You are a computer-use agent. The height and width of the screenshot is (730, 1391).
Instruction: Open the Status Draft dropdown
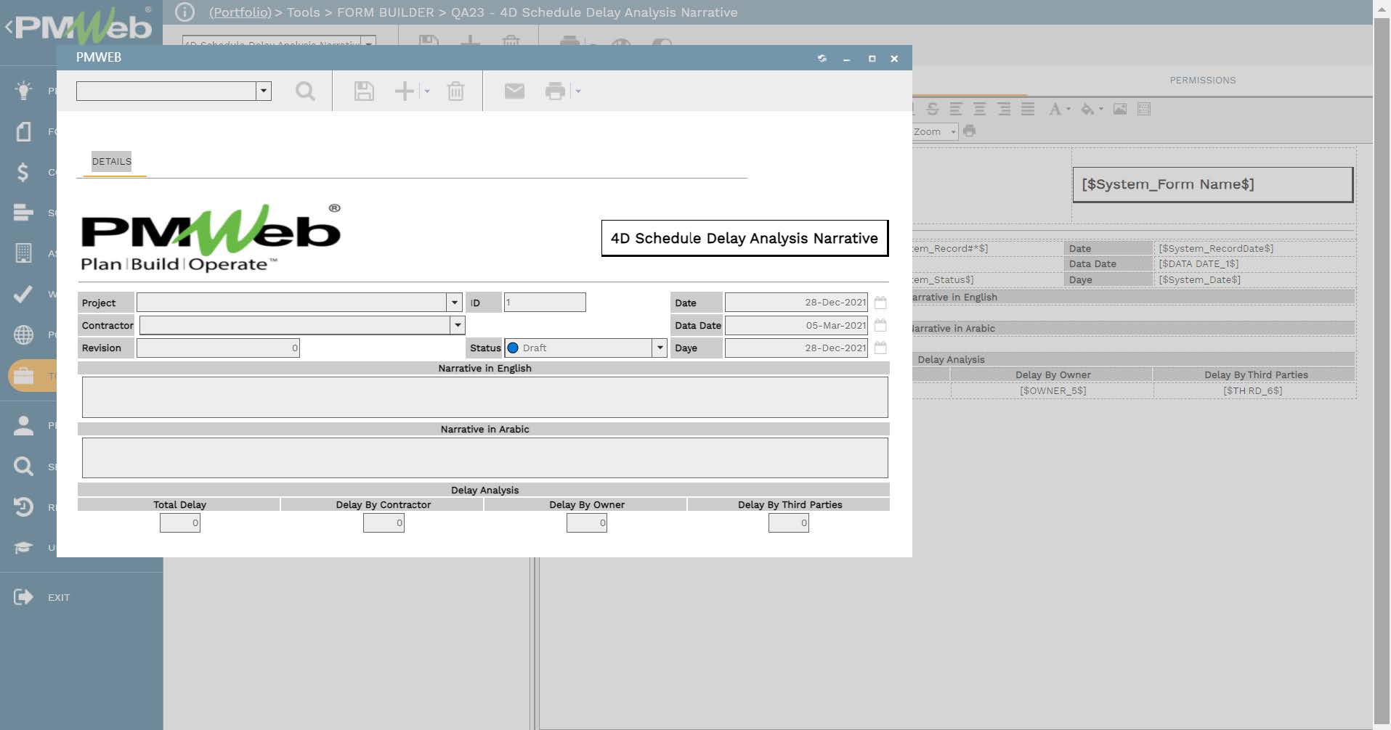click(660, 348)
